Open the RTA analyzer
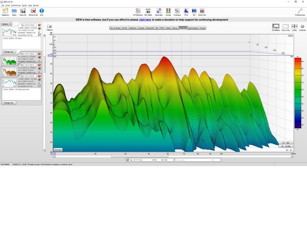This screenshot has width=307, height=227. pyautogui.click(x=186, y=11)
